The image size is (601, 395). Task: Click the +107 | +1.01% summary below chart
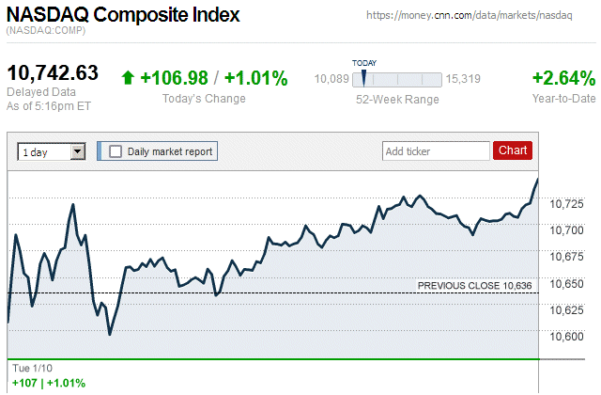(47, 383)
